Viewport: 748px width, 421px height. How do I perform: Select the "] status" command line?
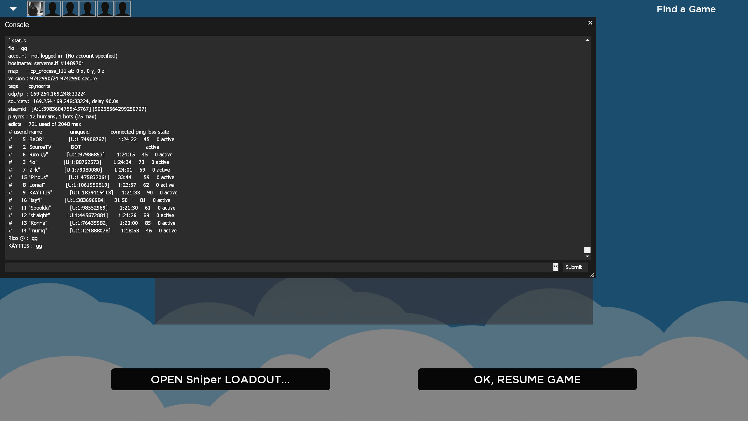pyautogui.click(x=17, y=41)
